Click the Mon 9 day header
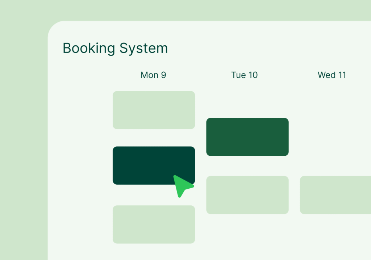Image resolution: width=371 pixels, height=260 pixels. [x=153, y=75]
